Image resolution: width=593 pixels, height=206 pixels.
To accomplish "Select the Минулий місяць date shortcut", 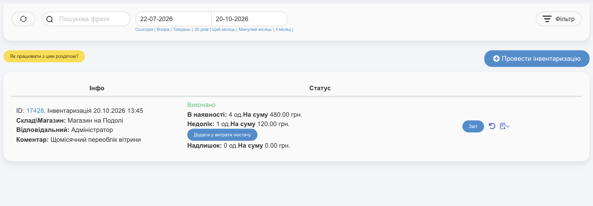I will tap(255, 30).
